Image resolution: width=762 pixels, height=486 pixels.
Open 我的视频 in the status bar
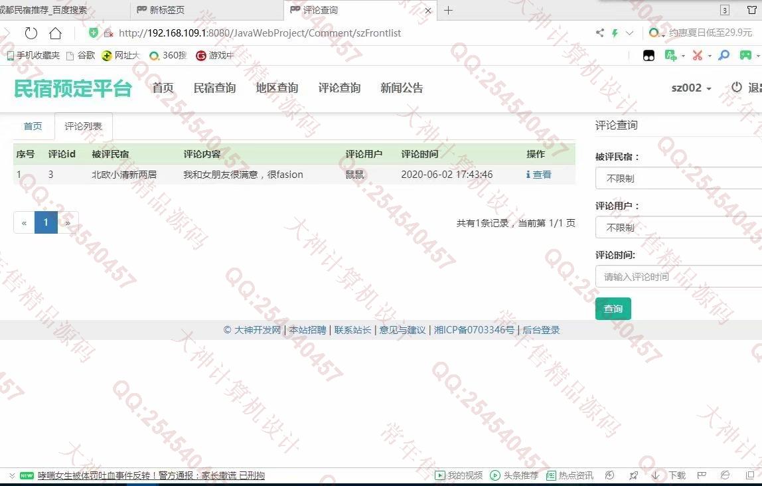[459, 475]
